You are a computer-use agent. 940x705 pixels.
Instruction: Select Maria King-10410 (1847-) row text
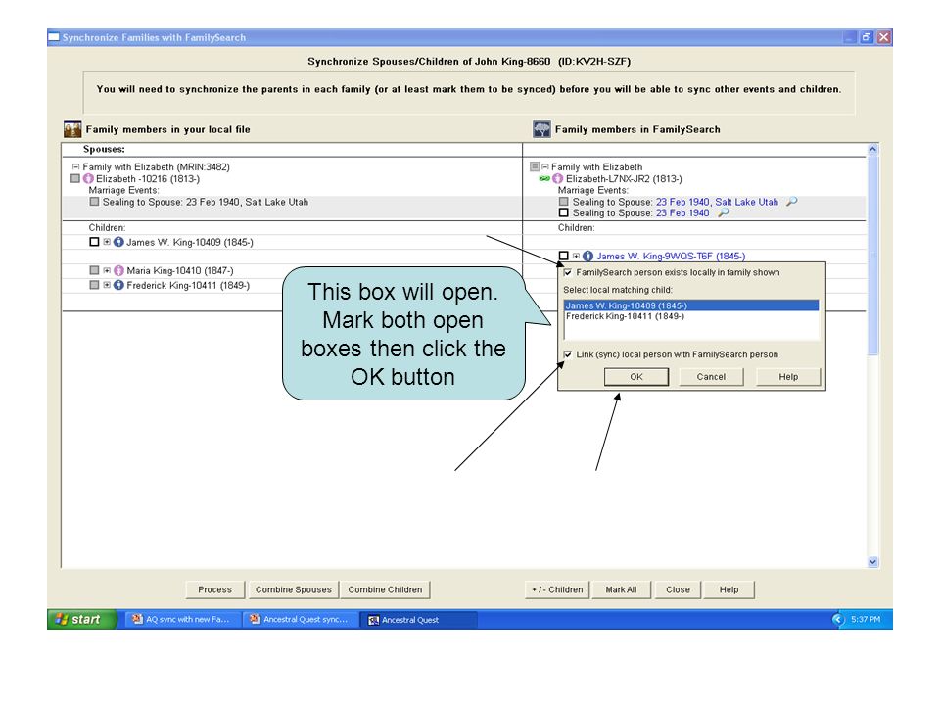tap(180, 271)
